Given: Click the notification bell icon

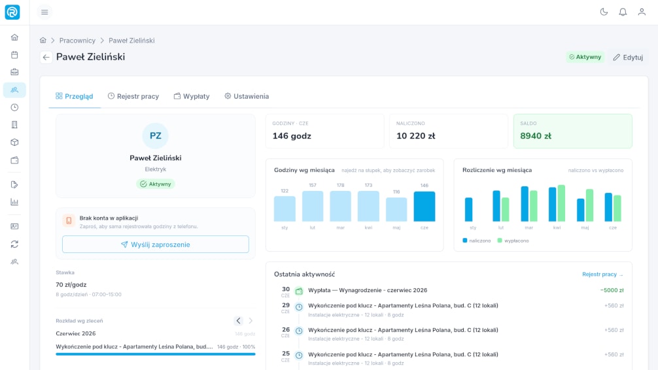Looking at the screenshot, I should coord(623,12).
